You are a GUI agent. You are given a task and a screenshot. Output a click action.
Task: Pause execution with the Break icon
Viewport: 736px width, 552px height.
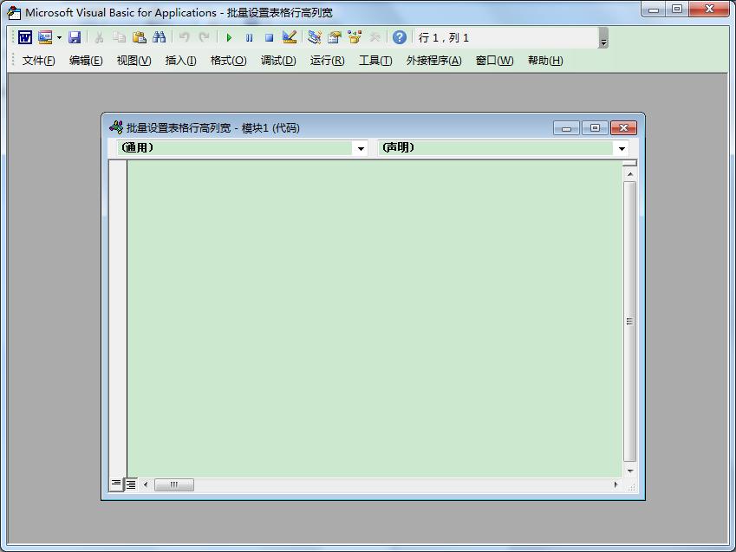[249, 37]
